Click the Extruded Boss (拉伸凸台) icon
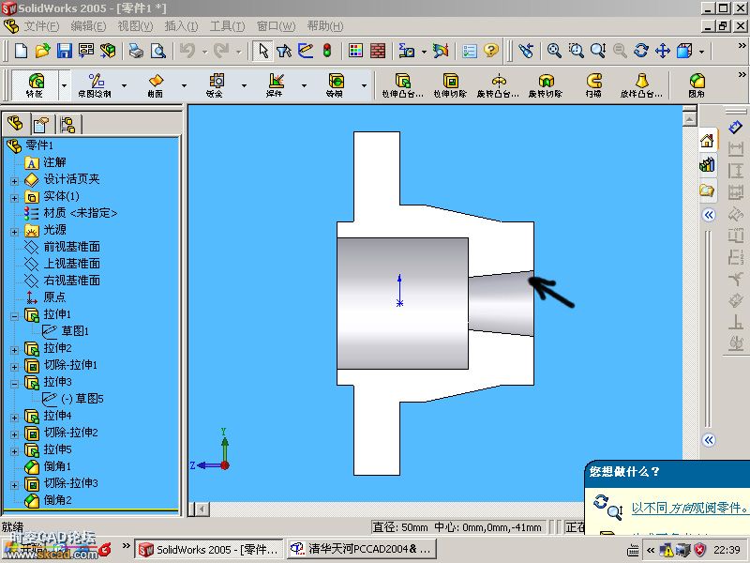 tap(402, 85)
